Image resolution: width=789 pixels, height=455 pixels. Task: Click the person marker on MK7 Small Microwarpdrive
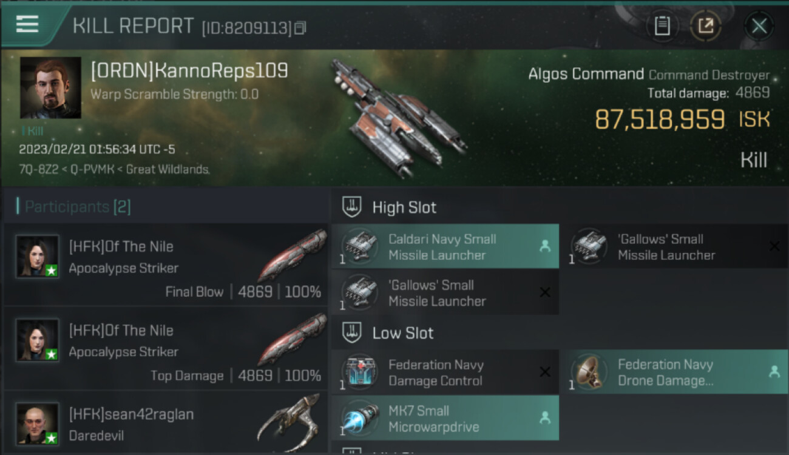pos(545,418)
